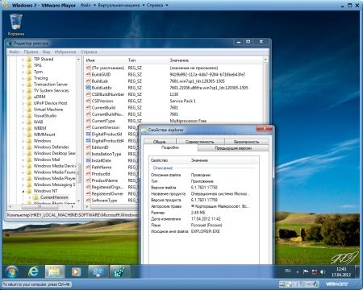Switch to the Security properties tab
The height and width of the screenshot is (290, 363).
246,142
